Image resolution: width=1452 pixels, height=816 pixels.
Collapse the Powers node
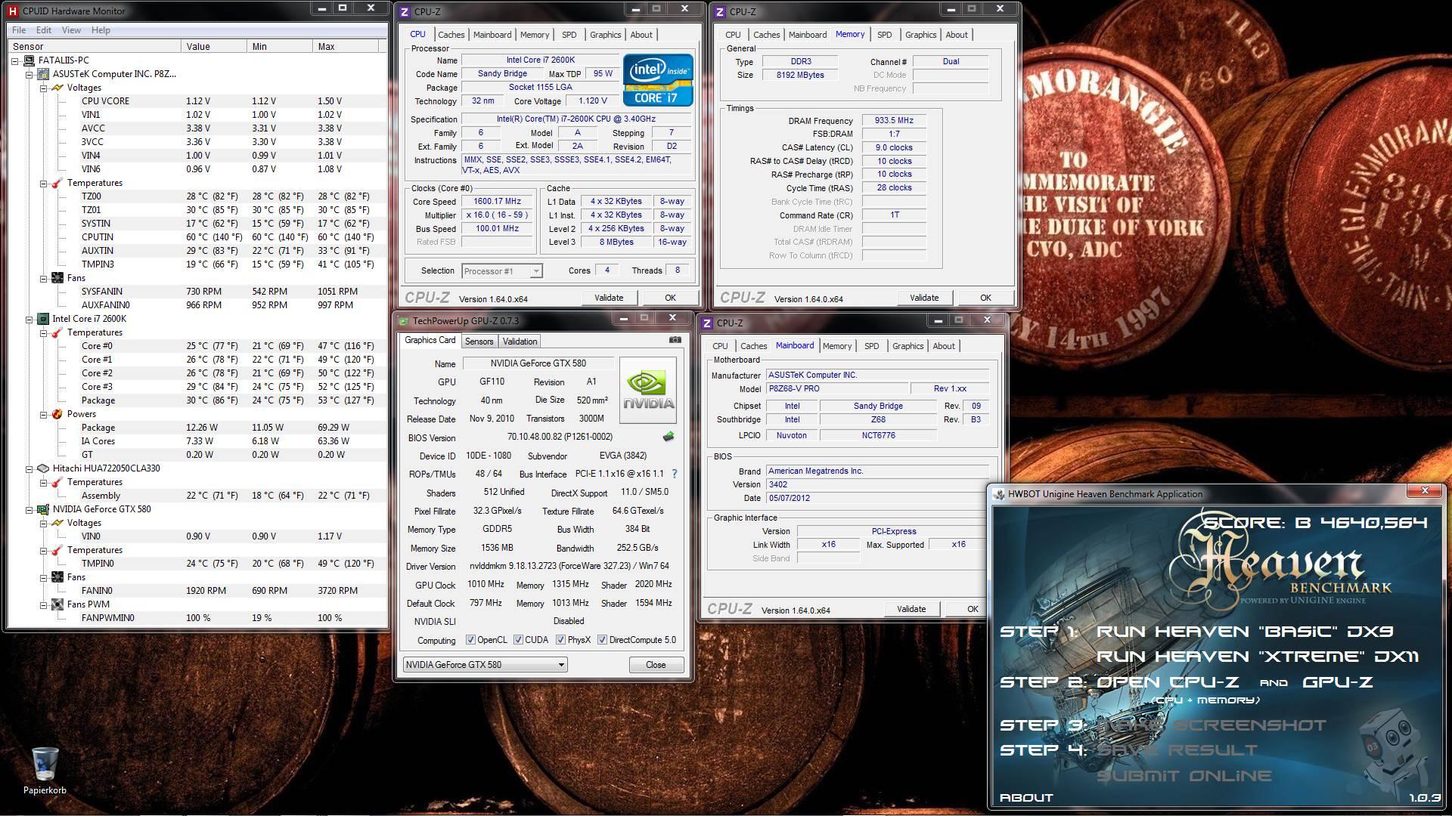[43, 414]
